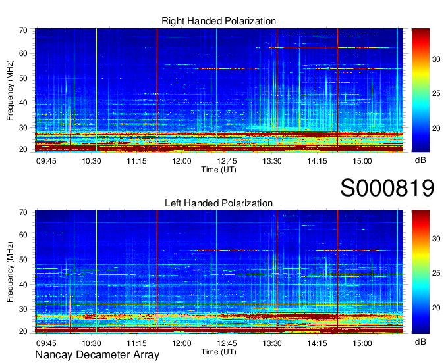The image size is (448, 363).
Task: Click the 13:30 tick on upper time axis
Action: [x=272, y=161]
